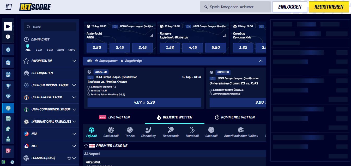Click the NBA logo in sidebar
The width and height of the screenshot is (351, 166).
point(26,134)
